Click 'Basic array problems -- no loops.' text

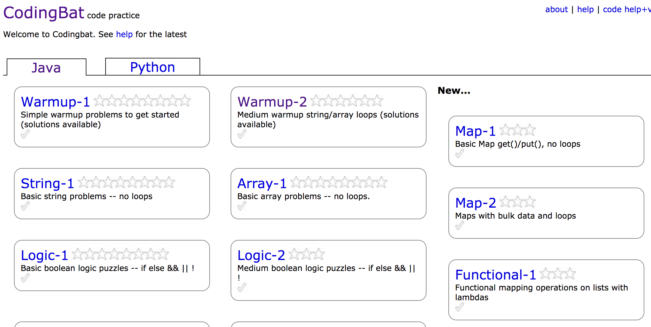[304, 196]
